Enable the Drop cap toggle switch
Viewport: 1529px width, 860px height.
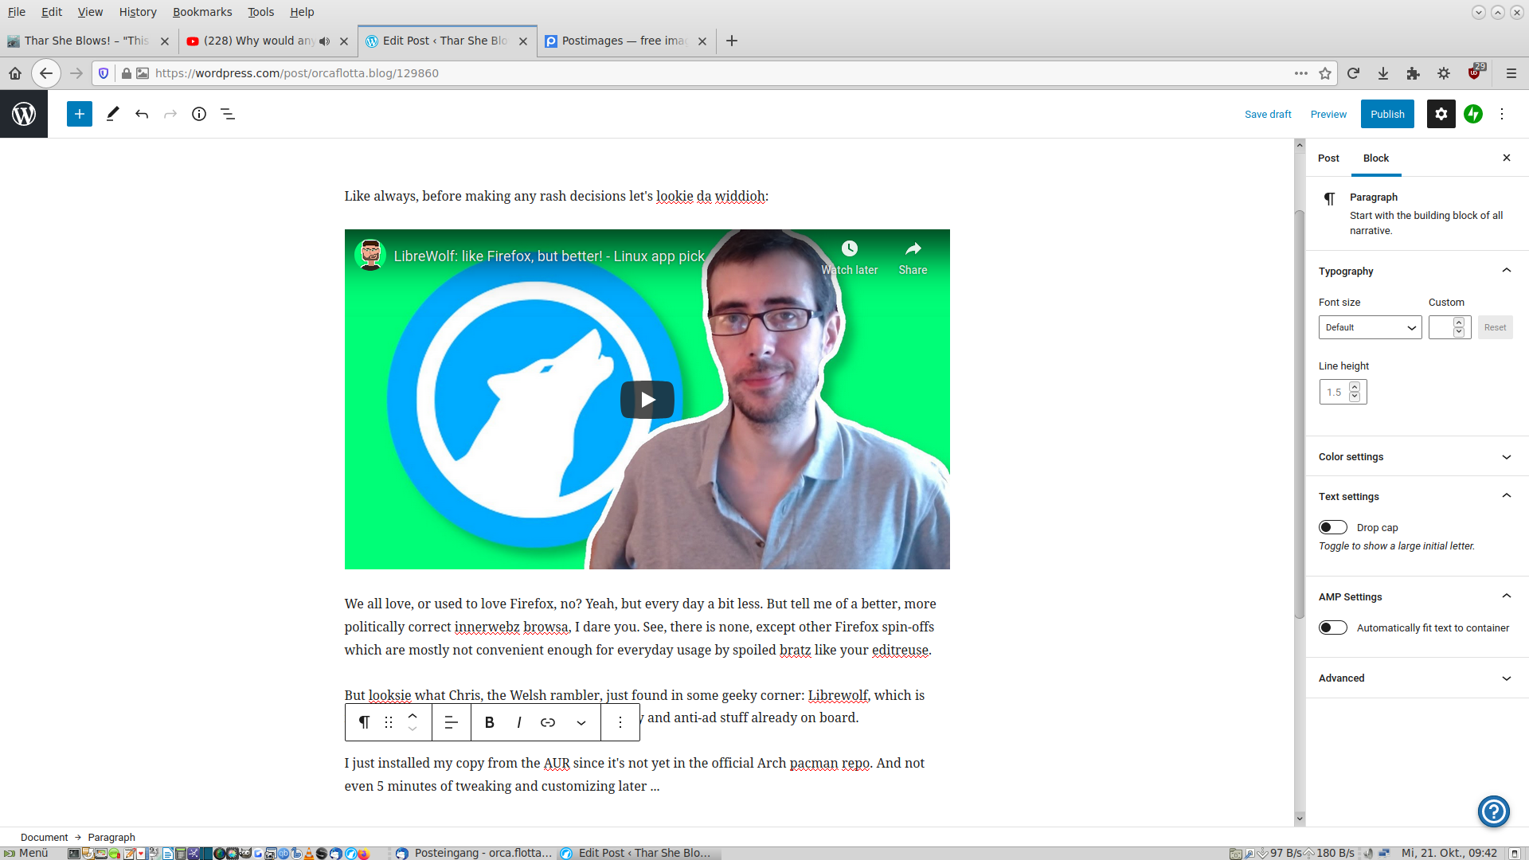[x=1332, y=527]
